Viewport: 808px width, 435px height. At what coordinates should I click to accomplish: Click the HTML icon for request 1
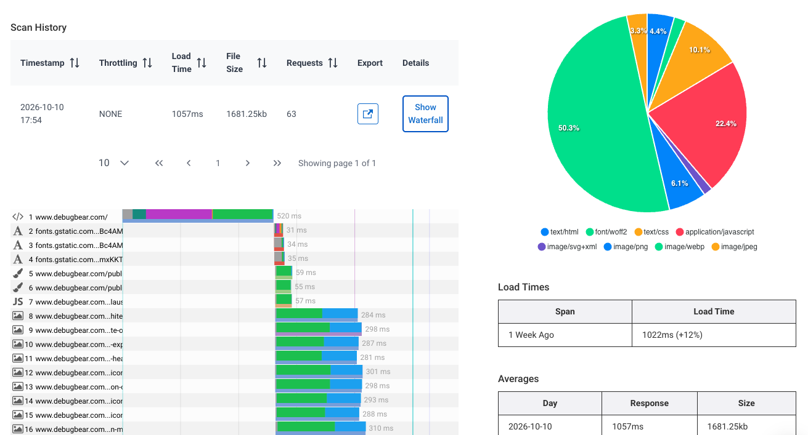point(18,217)
